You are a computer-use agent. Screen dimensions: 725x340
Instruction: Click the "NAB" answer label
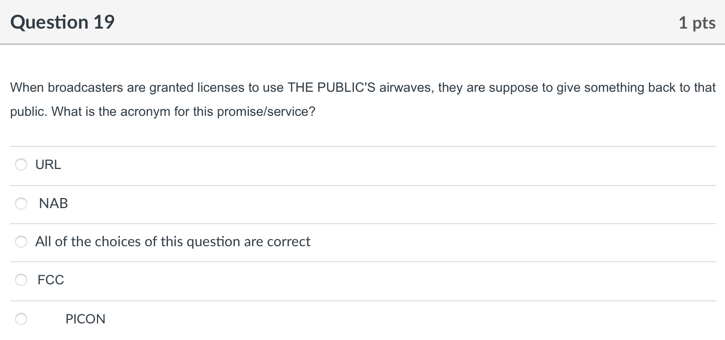(x=53, y=204)
